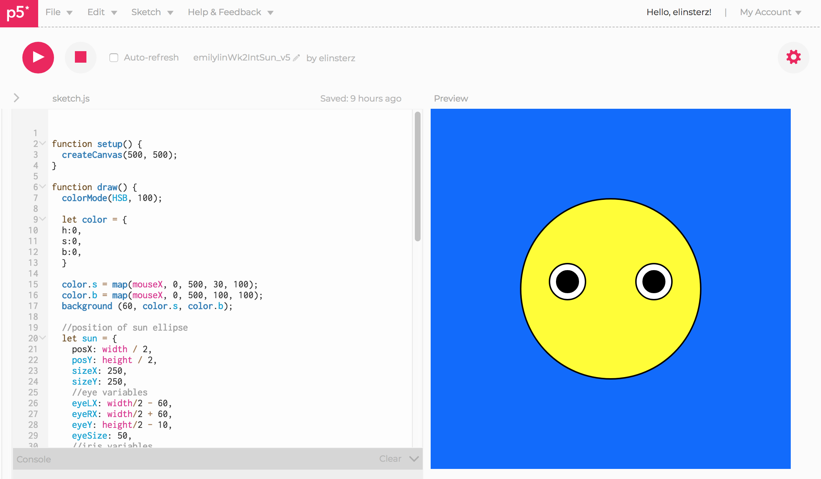821x479 pixels.
Task: Clear the console output
Action: [390, 459]
